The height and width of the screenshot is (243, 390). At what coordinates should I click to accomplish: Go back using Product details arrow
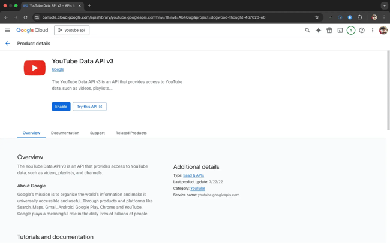(x=8, y=44)
